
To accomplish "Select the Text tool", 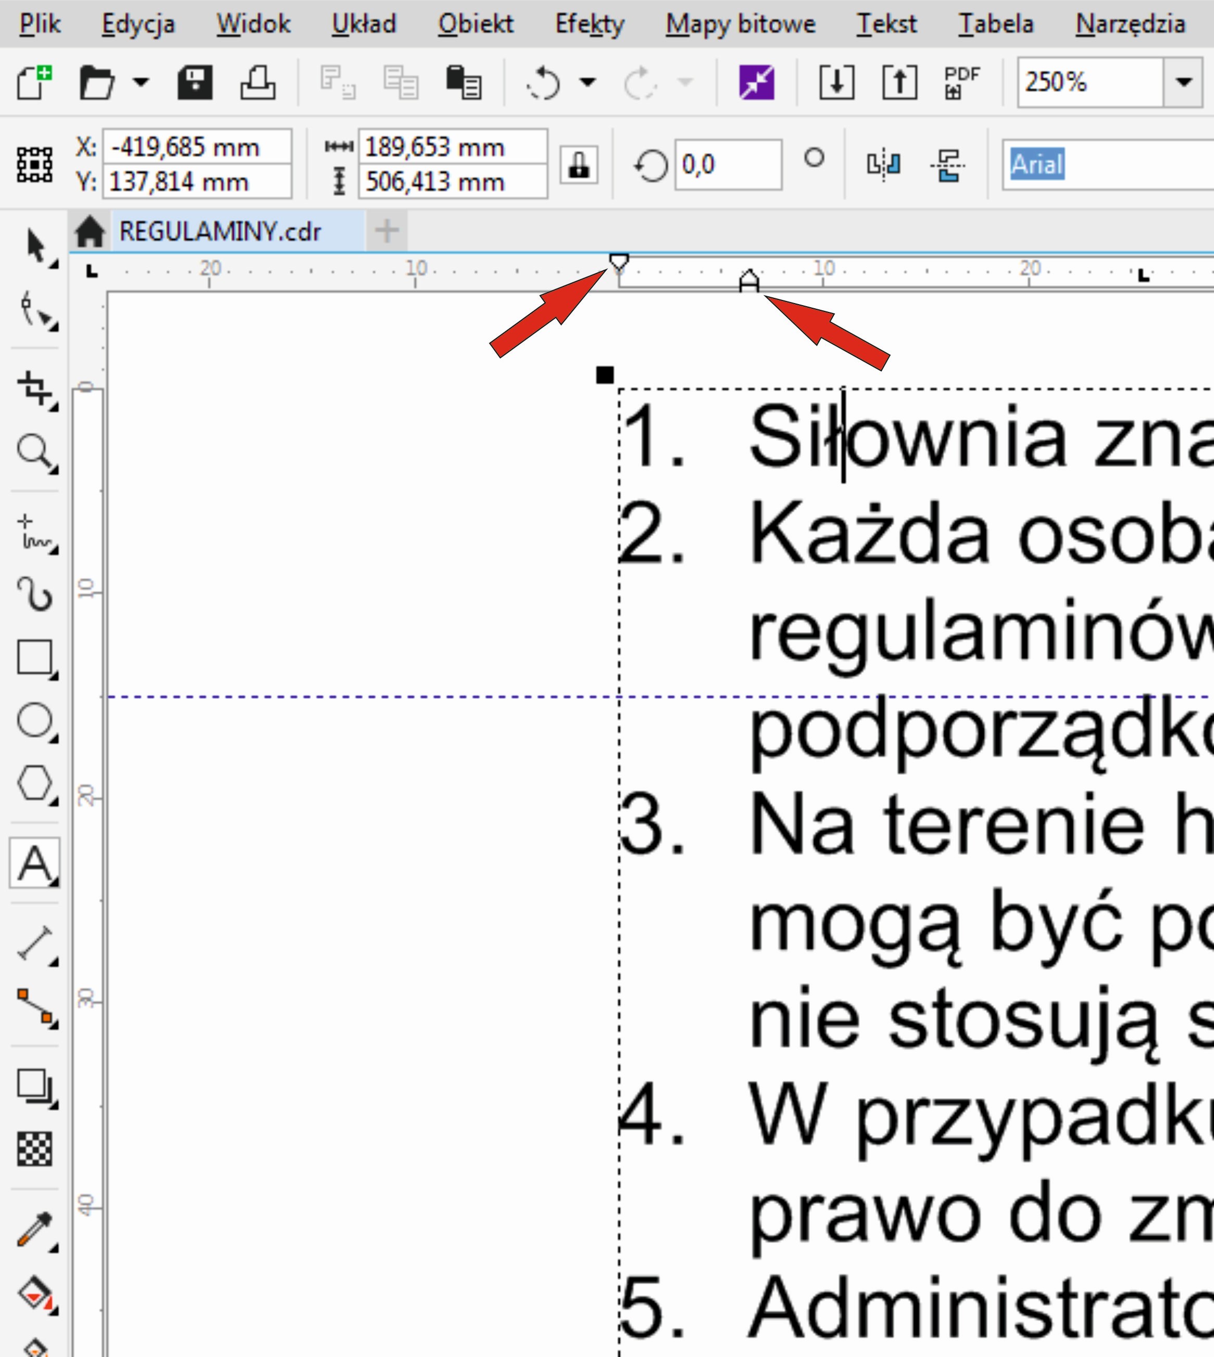I will [x=34, y=863].
